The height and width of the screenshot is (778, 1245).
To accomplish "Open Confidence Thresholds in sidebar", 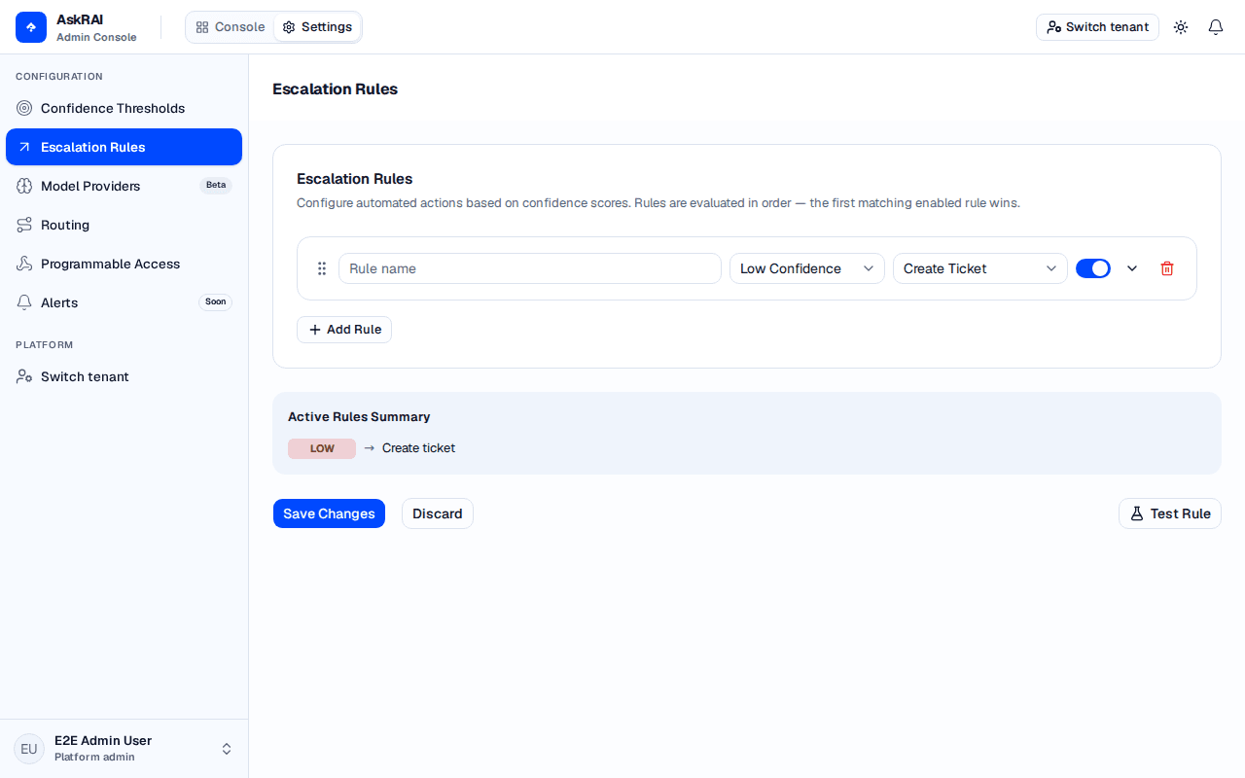I will (124, 108).
